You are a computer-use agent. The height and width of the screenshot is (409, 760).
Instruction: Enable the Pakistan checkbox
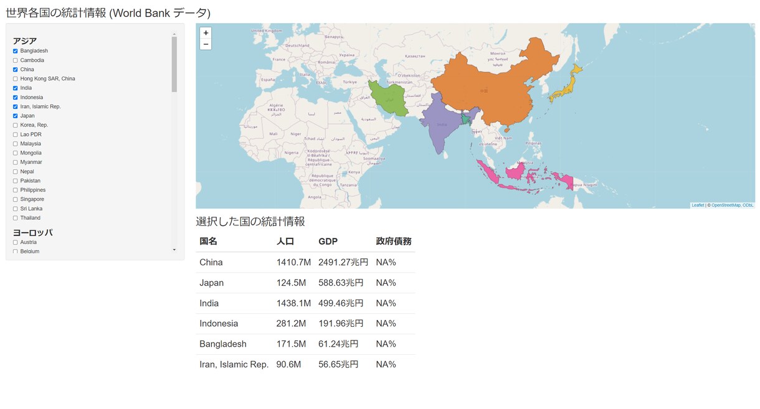16,181
